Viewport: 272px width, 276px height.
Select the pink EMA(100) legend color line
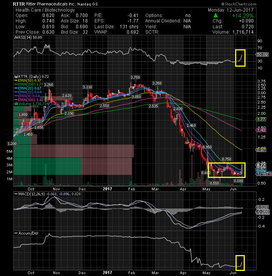[x=16, y=100]
